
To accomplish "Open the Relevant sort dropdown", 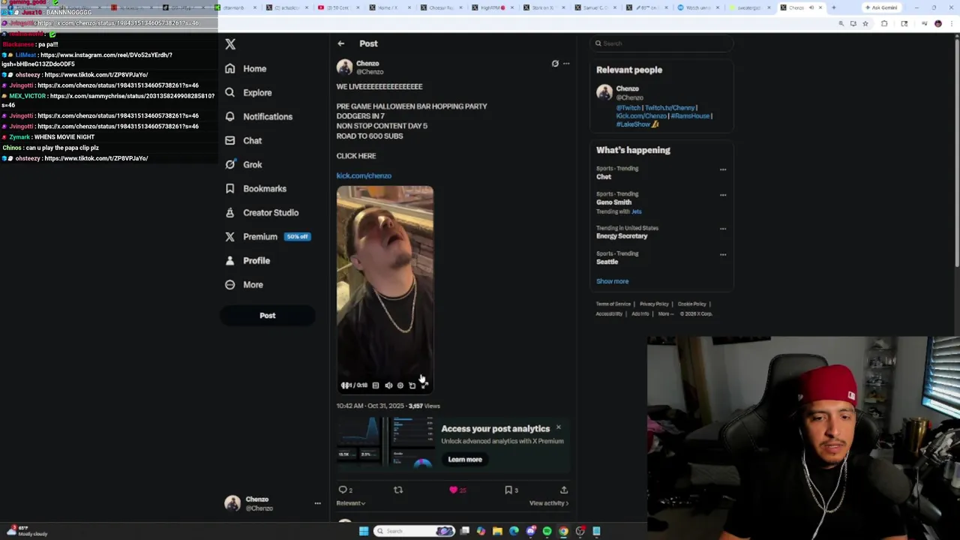I will point(350,503).
